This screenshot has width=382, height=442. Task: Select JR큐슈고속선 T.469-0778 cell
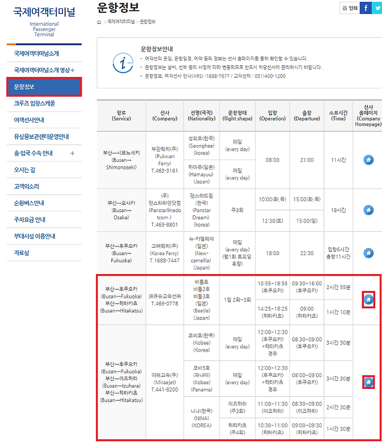tap(164, 300)
